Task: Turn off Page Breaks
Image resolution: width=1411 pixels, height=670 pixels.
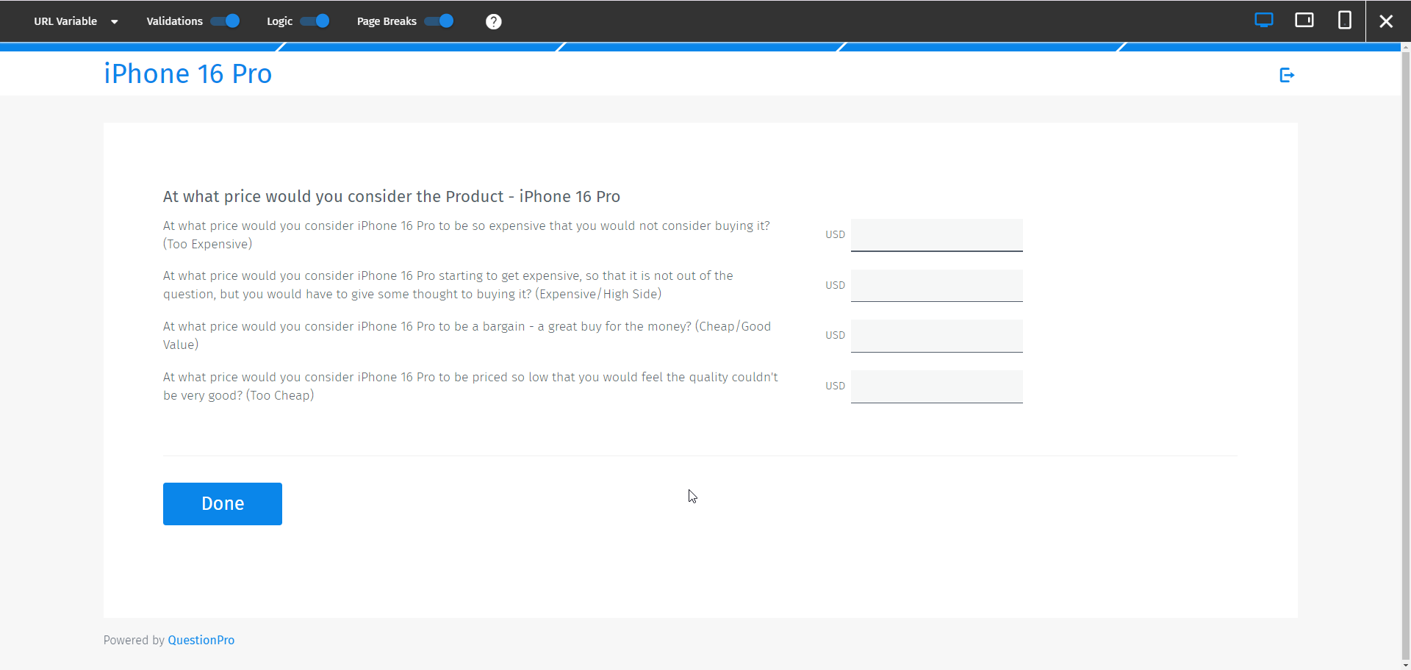Action: (439, 21)
